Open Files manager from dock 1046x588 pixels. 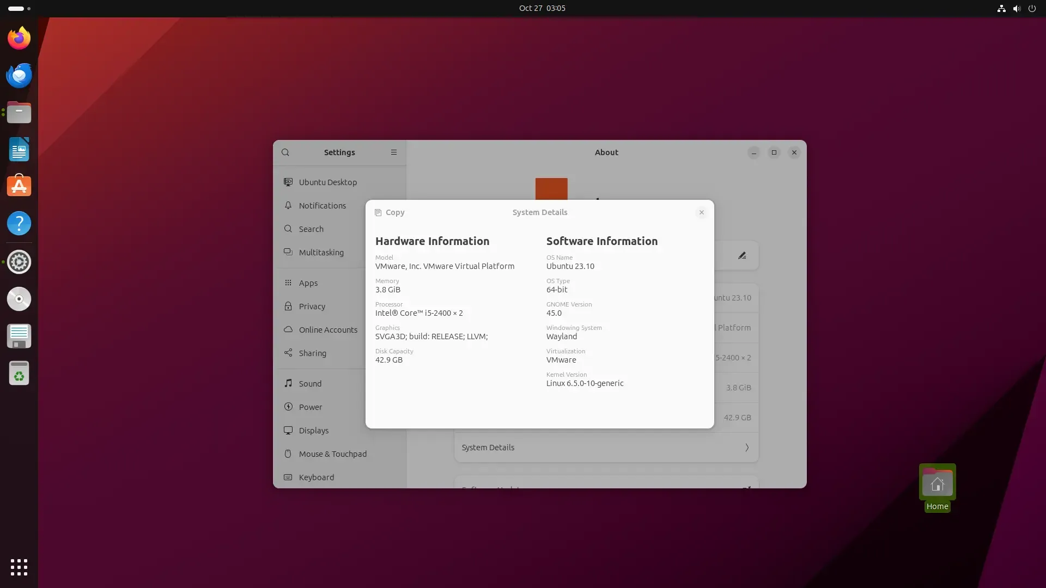[19, 112]
